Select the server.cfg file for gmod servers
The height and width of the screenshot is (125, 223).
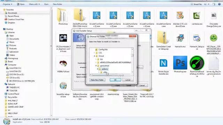(214, 63)
